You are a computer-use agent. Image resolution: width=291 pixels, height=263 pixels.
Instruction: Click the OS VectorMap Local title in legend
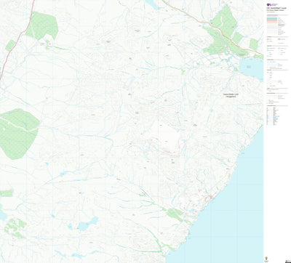tap(276, 8)
